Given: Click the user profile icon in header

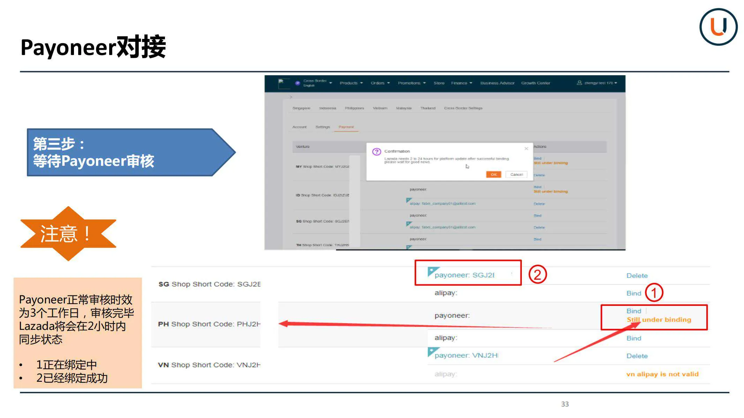Looking at the screenshot, I should [x=579, y=83].
